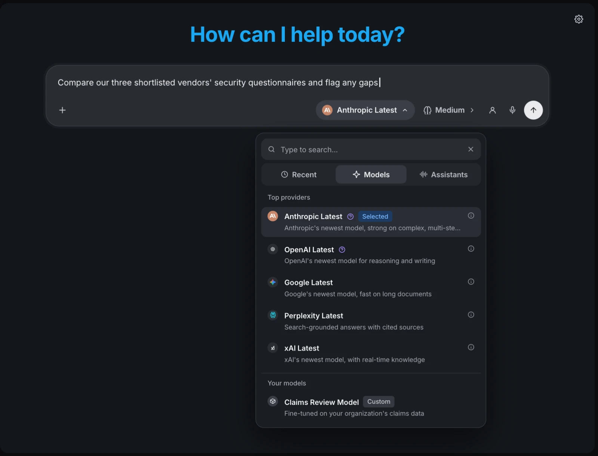Clear the model search with X
598x456 pixels.
pos(471,149)
